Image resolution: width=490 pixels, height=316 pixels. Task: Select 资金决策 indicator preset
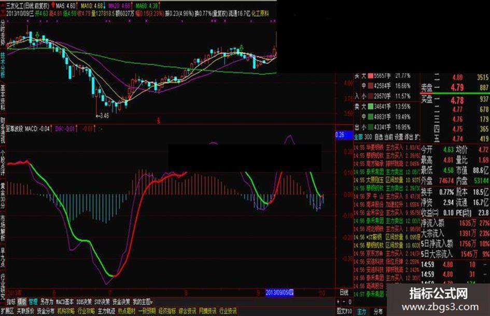[121, 302]
